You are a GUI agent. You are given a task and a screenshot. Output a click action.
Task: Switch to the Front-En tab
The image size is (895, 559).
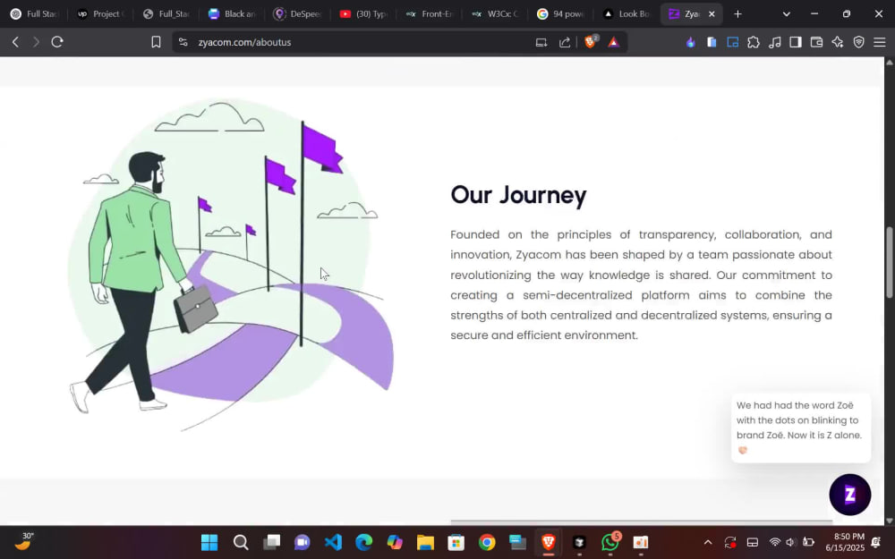[x=429, y=13]
